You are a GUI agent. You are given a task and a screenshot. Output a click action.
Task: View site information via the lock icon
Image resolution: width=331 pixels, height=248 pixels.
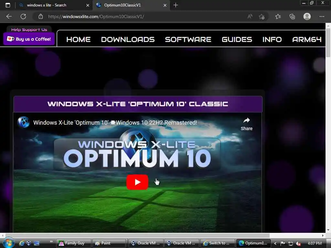tap(41, 16)
